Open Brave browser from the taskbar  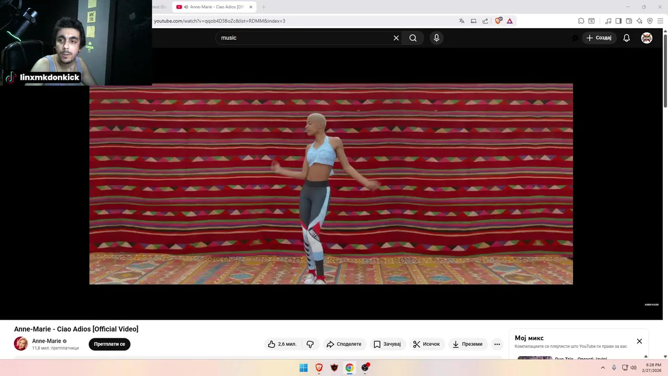point(319,368)
